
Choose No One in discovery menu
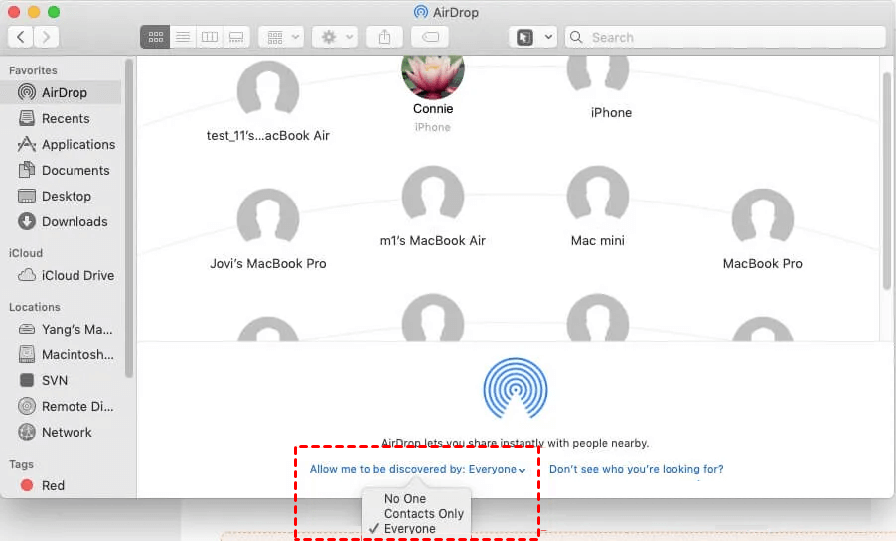coord(405,498)
